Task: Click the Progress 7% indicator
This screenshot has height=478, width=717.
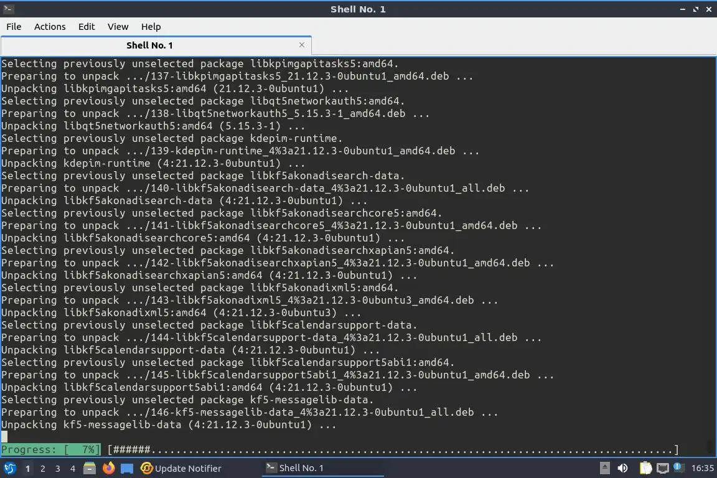Action: 50,449
